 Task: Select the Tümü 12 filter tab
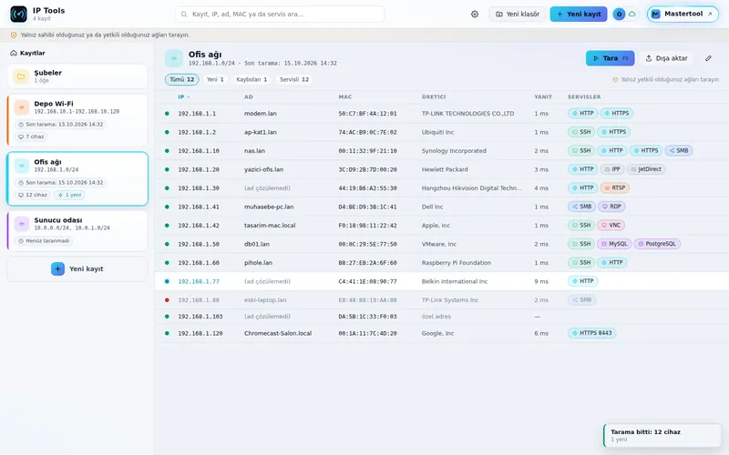pyautogui.click(x=181, y=79)
